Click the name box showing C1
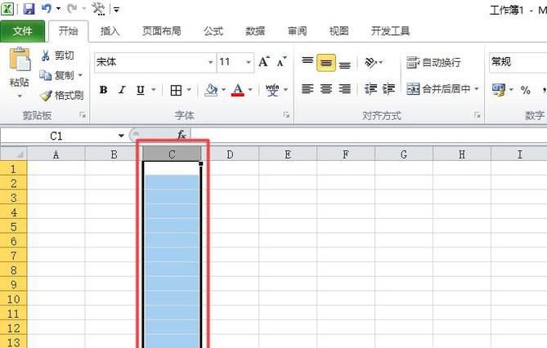 57,136
